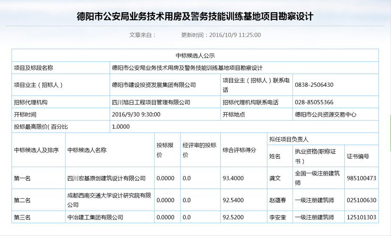Click third-place bidder 中冶建工集团有限公司
This screenshot has width=391, height=236.
point(95,217)
